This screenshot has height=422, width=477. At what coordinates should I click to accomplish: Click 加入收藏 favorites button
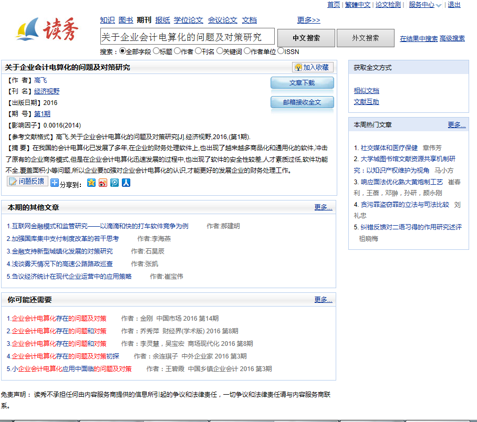coord(313,67)
